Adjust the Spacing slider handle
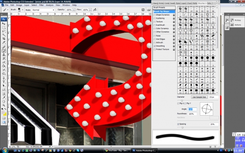The height and width of the screenshot is (153, 245). click(x=183, y=127)
